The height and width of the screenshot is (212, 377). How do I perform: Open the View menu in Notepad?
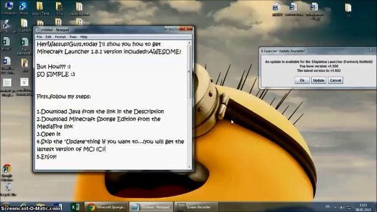point(73,37)
